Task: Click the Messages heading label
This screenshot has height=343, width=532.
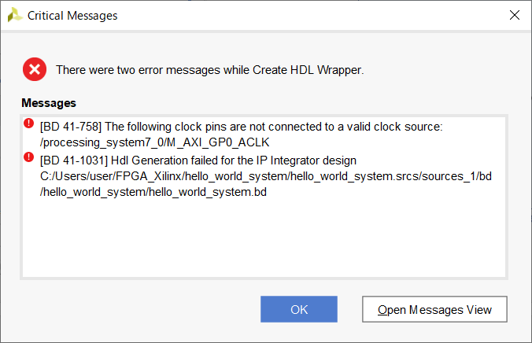Action: tap(49, 103)
